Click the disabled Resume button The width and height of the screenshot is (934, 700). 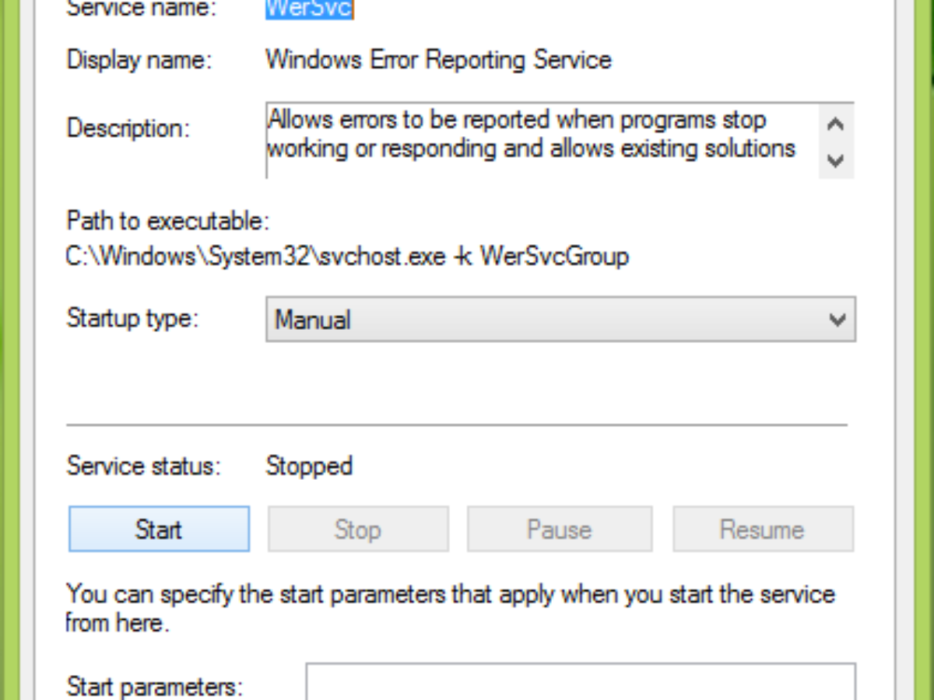(763, 529)
